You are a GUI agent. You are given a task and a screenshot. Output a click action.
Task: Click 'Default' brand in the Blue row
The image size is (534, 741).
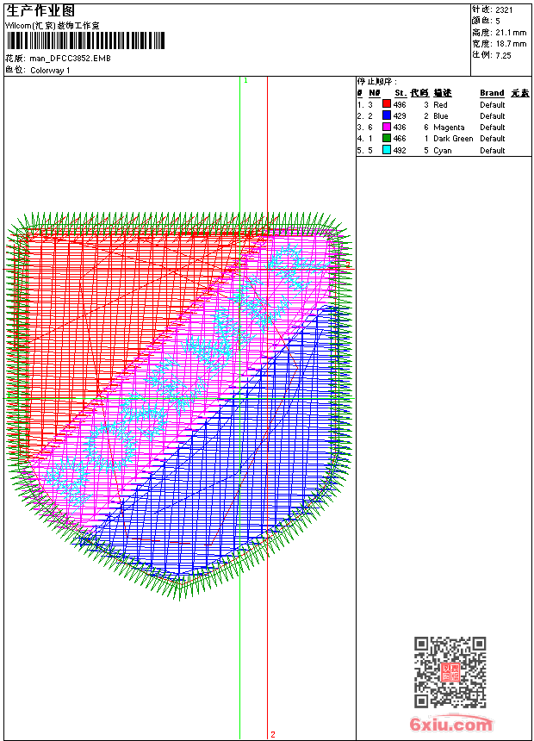[493, 116]
